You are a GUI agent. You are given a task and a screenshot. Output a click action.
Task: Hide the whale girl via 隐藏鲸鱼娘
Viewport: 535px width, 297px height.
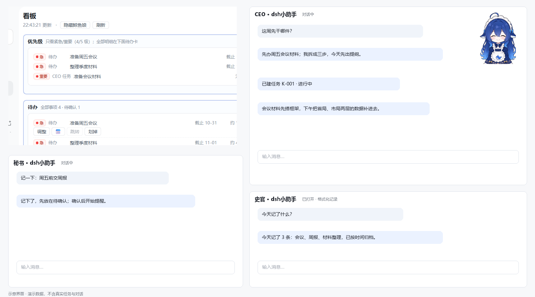tap(75, 25)
